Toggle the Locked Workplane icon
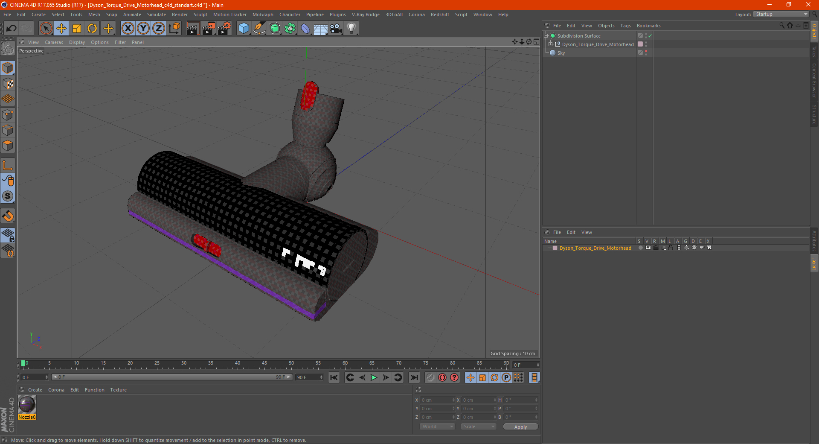Viewport: 819px width, 444px height. pos(8,235)
